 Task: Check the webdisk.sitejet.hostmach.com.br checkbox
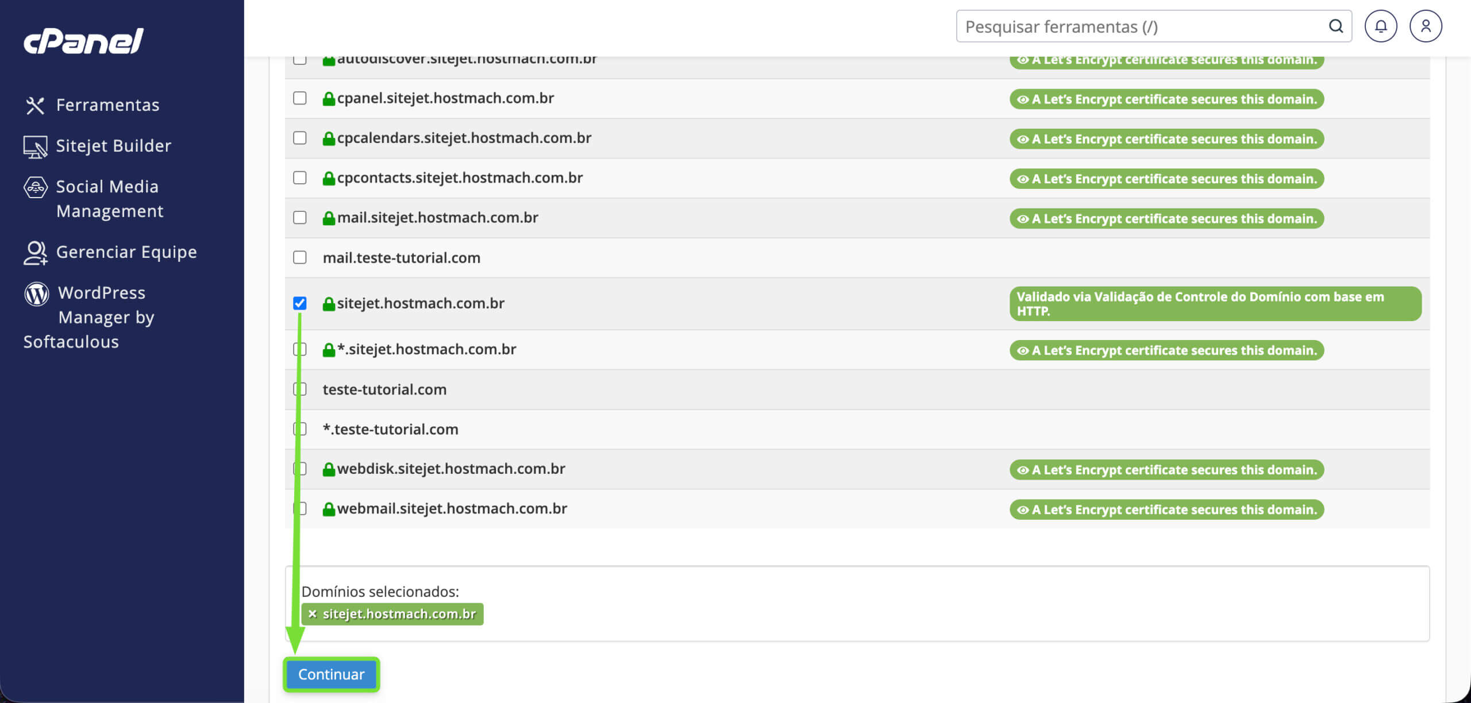point(300,469)
